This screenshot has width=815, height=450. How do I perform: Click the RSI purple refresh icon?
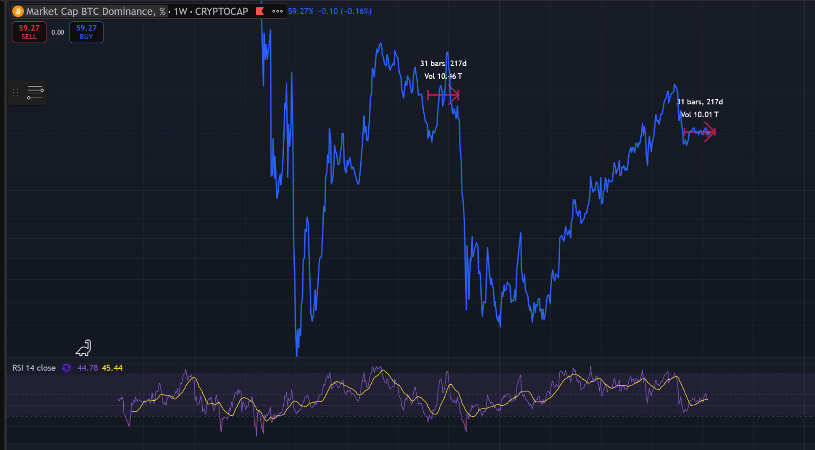coord(66,368)
